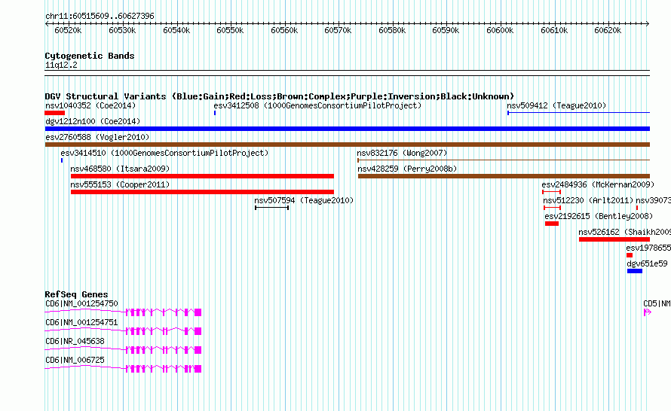Open the nsv468580 (Itsara2009) label

[x=120, y=169]
